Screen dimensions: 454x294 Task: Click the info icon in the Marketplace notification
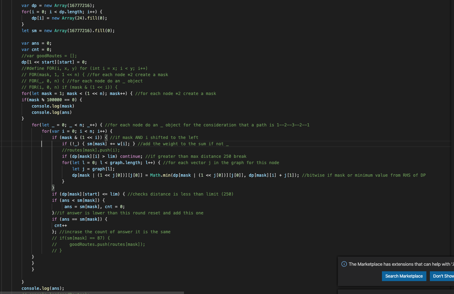coord(344,264)
